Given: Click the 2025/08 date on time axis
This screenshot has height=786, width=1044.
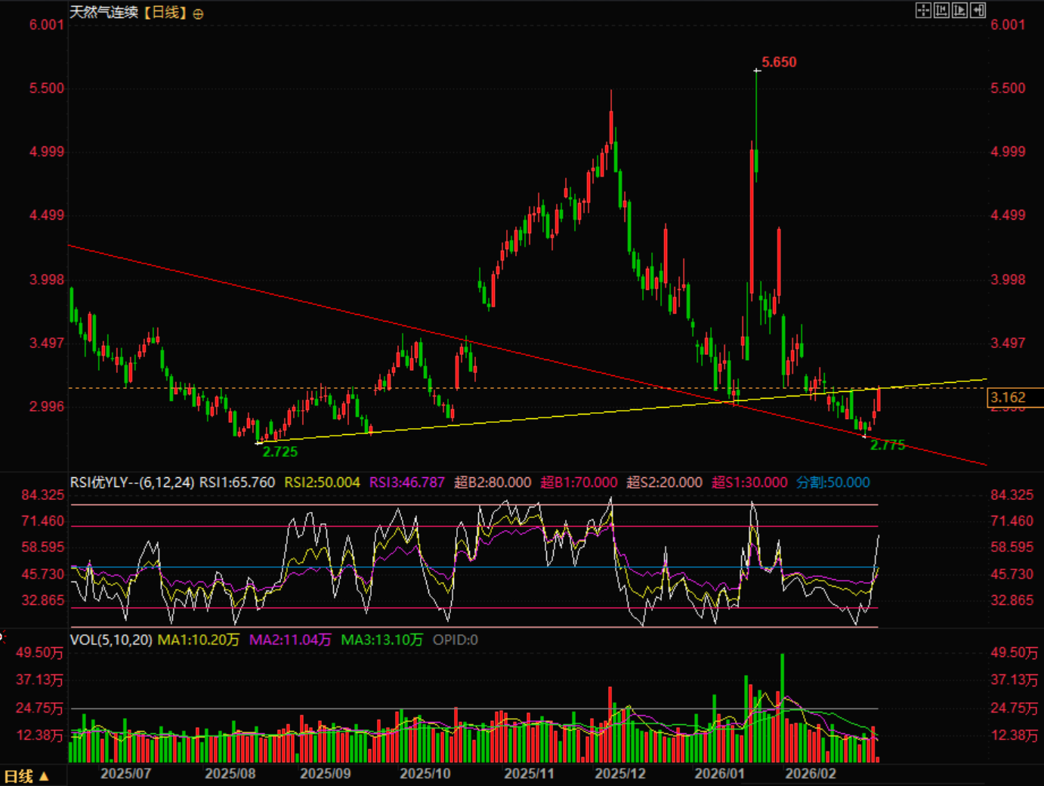Looking at the screenshot, I should [x=230, y=773].
